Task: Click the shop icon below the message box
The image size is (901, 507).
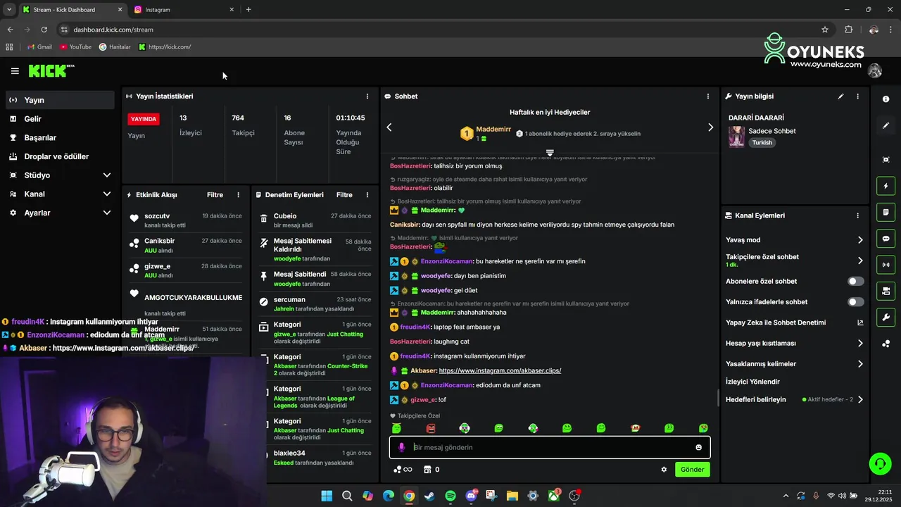Action: coord(427,470)
